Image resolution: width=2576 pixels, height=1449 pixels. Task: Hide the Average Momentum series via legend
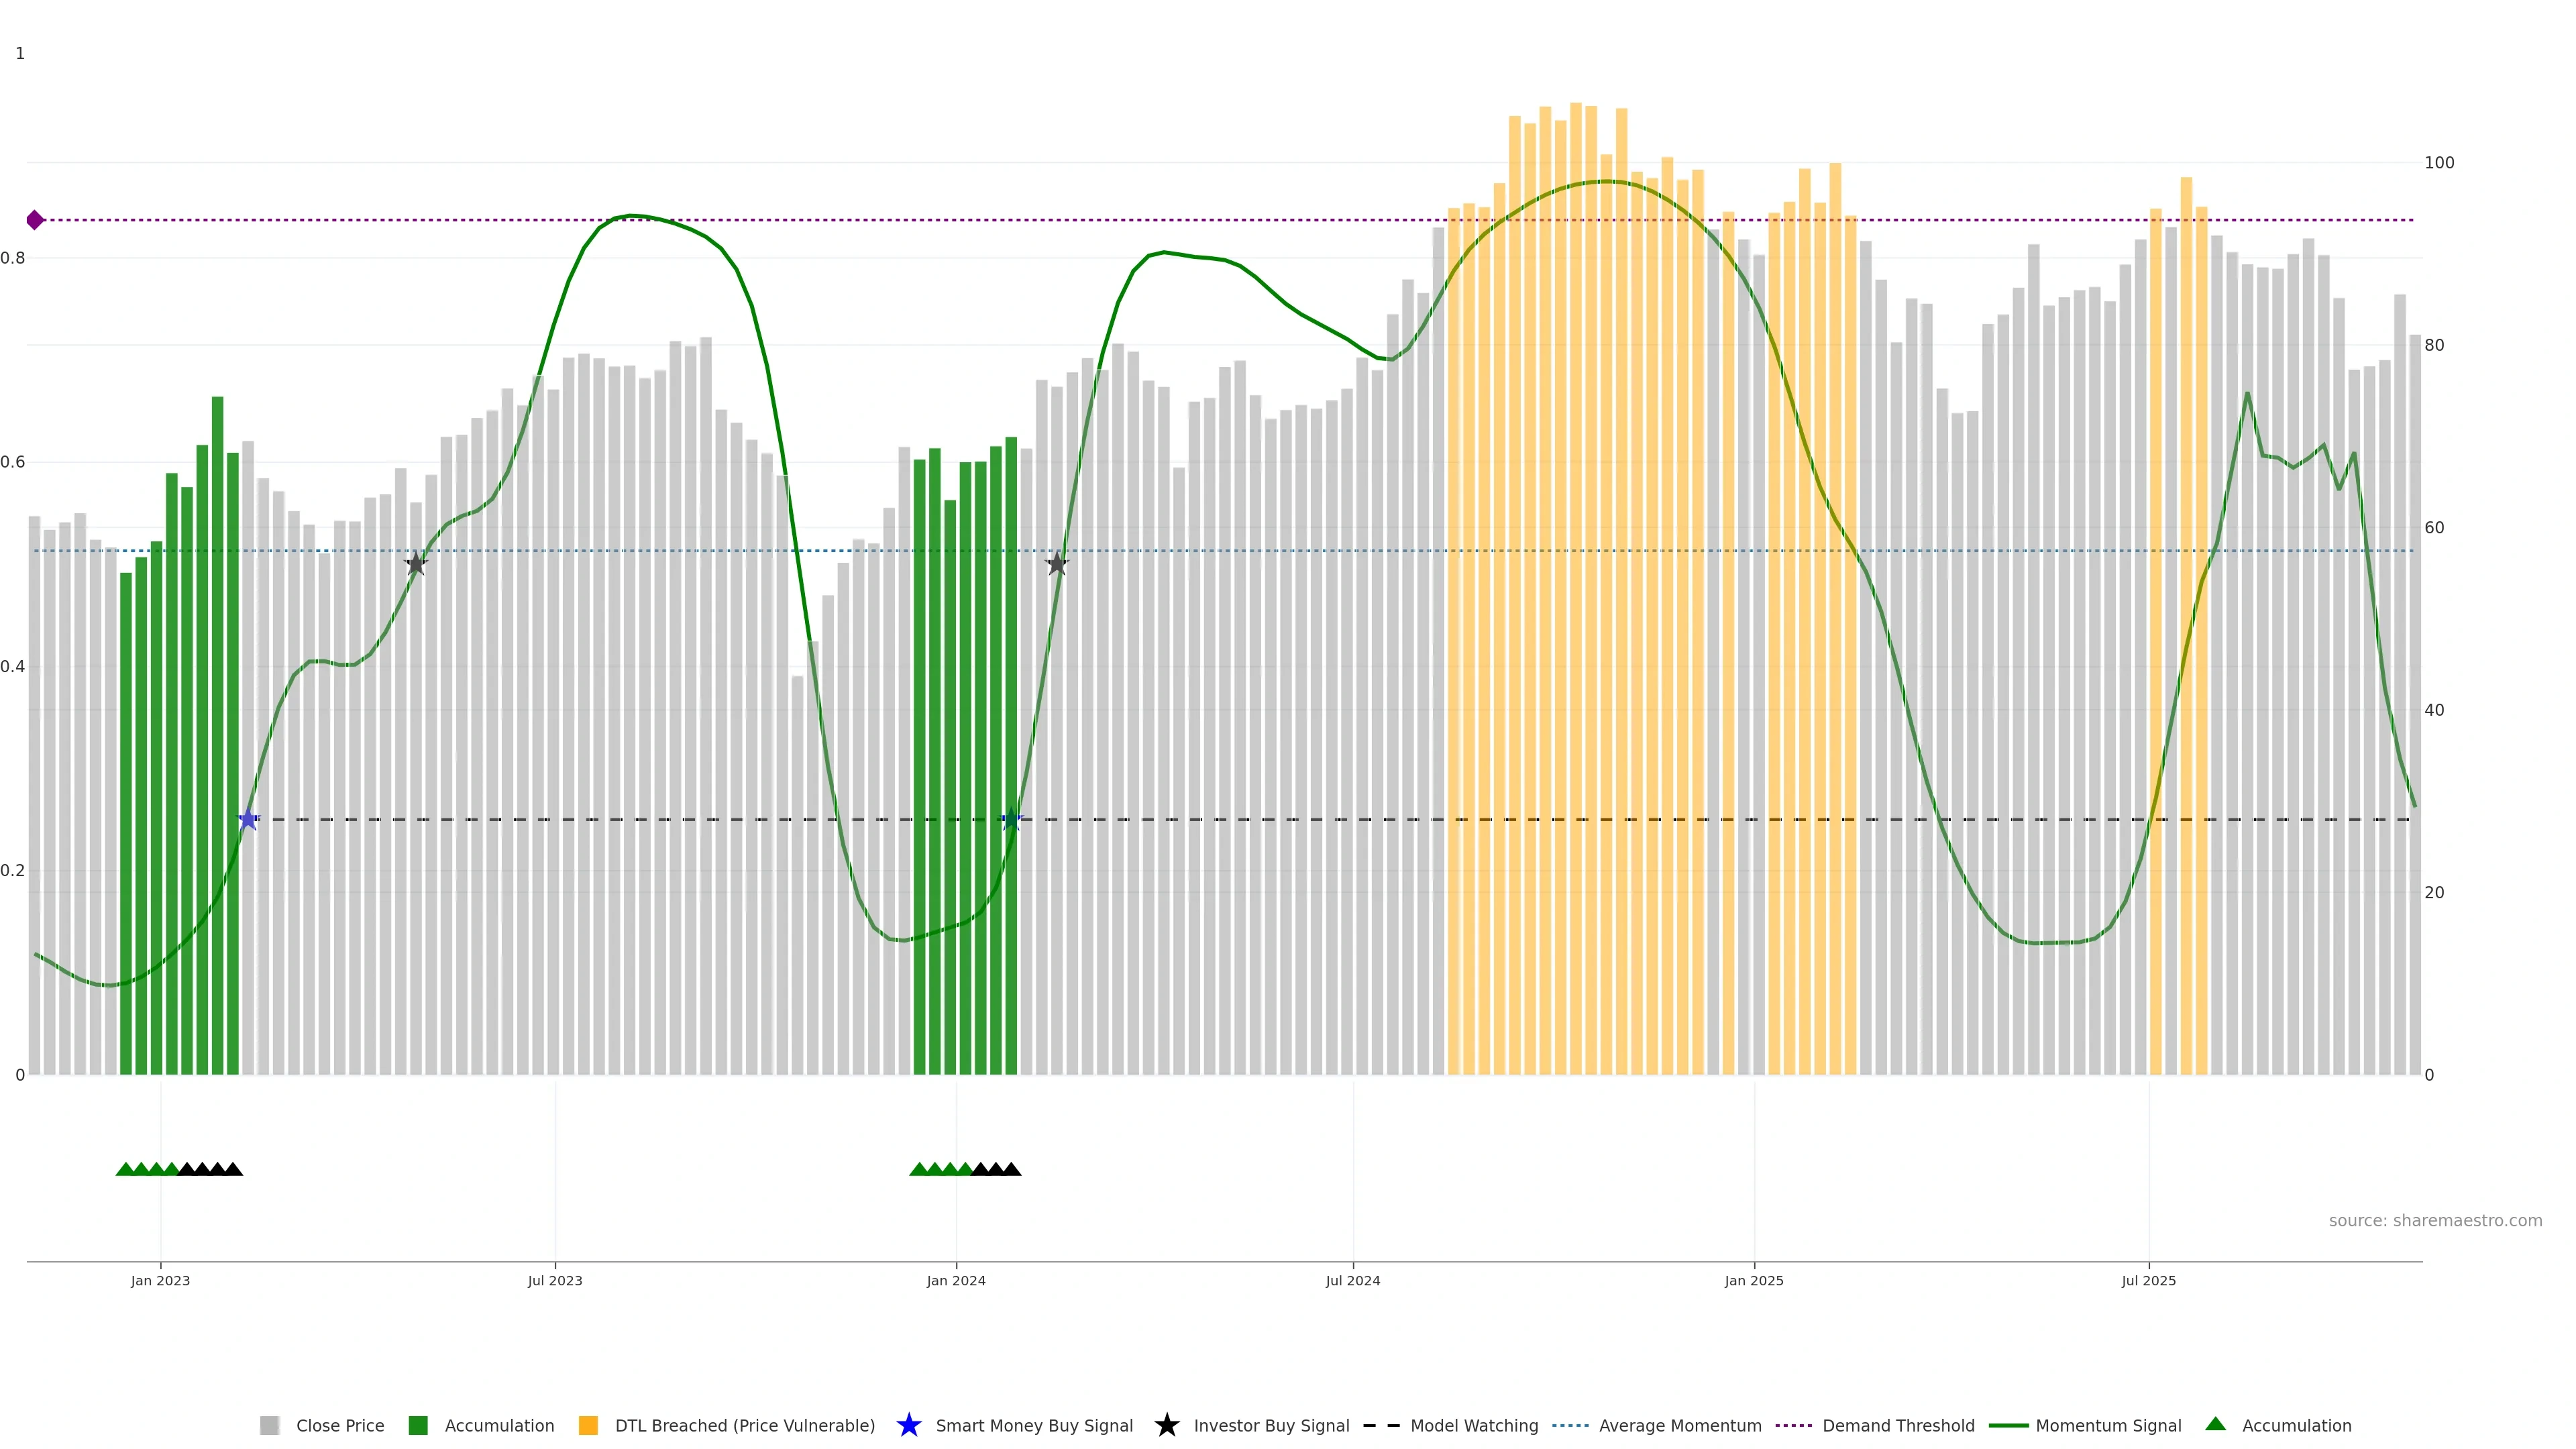coord(1679,1426)
